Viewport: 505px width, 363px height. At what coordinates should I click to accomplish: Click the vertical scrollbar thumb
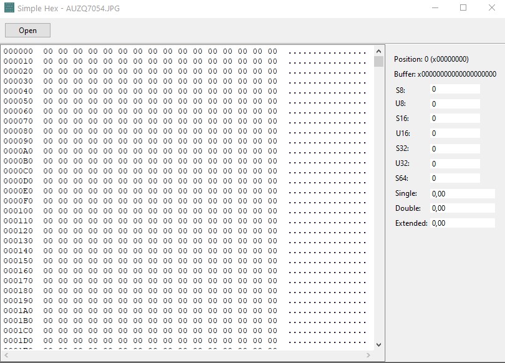[x=378, y=61]
